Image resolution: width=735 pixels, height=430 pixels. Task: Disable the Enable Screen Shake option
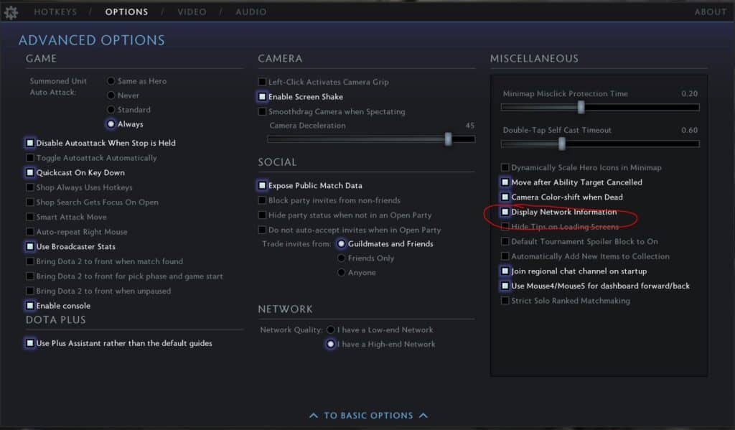(x=263, y=96)
